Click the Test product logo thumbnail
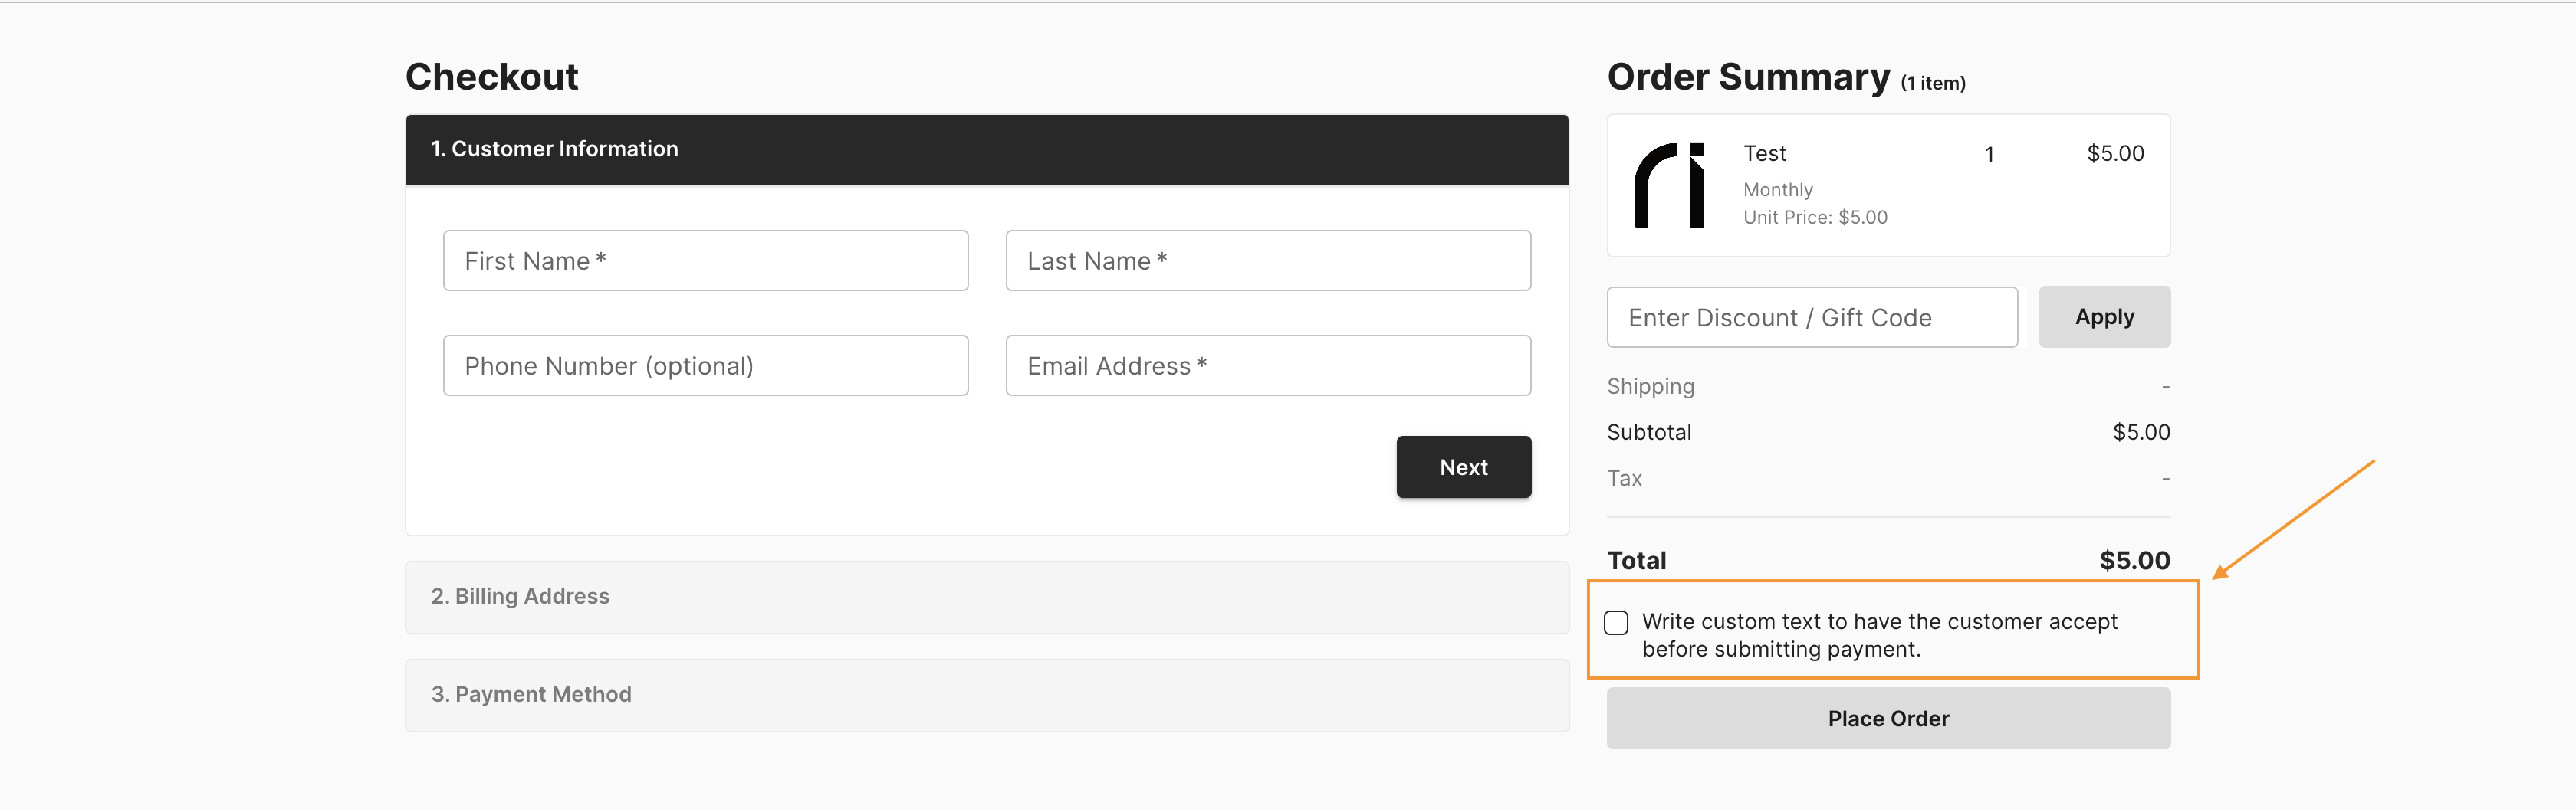This screenshot has width=2576, height=809. click(x=1669, y=185)
